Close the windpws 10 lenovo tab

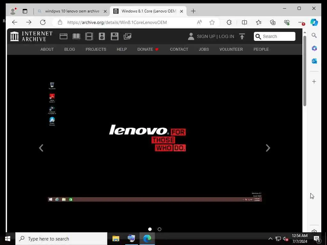pyautogui.click(x=105, y=11)
